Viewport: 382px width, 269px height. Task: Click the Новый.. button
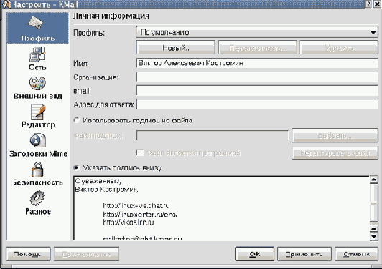click(x=176, y=47)
